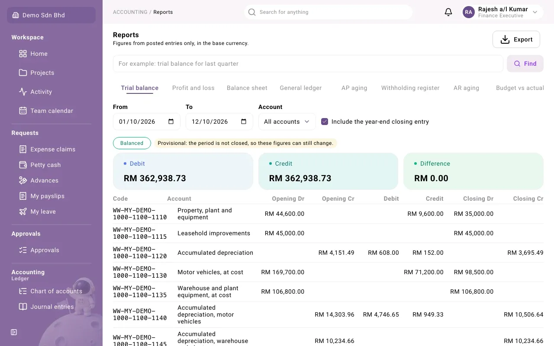Click the Team calendar icon

pyautogui.click(x=23, y=111)
